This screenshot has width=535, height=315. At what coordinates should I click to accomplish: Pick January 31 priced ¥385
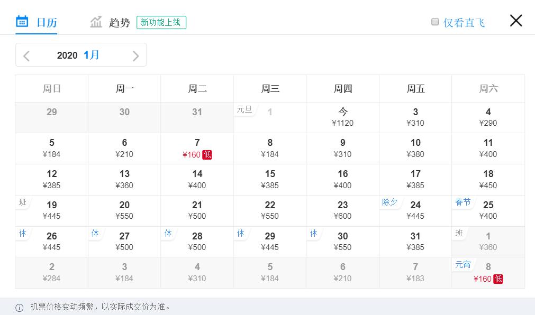click(x=415, y=241)
